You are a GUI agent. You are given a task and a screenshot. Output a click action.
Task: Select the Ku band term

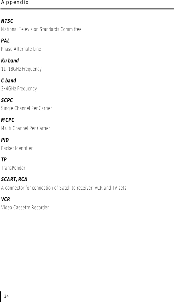(10, 61)
